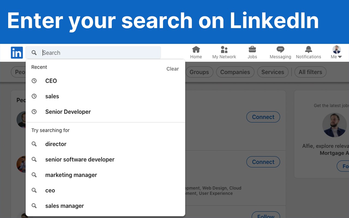The image size is (349, 218).
Task: Open the Notifications bell icon
Action: coord(308,50)
